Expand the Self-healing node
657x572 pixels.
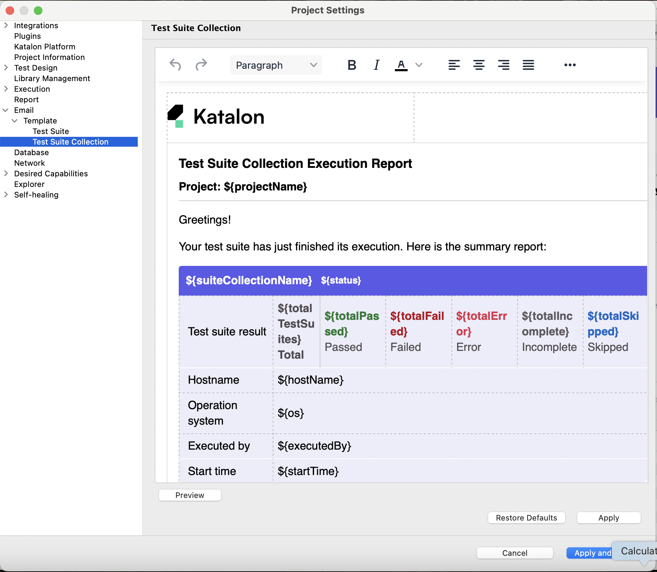(x=6, y=195)
